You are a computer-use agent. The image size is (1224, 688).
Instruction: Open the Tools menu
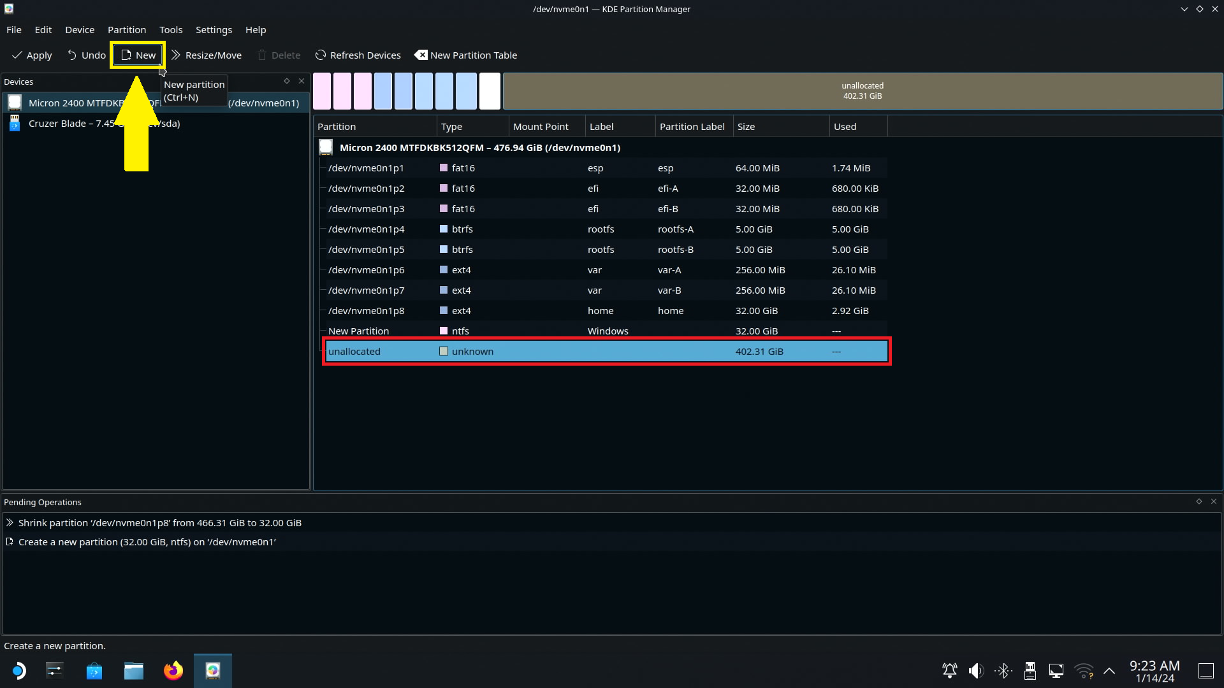coord(170,30)
